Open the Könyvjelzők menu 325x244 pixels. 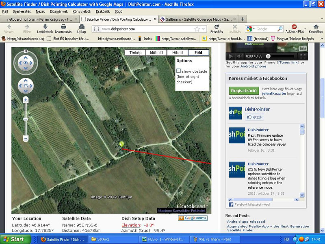(82, 11)
